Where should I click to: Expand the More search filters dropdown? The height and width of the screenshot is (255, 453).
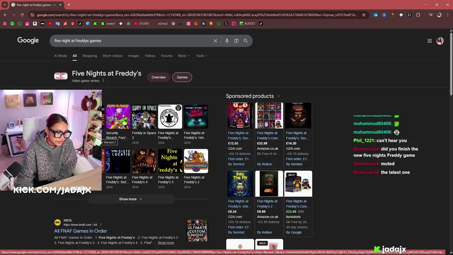pyautogui.click(x=184, y=56)
